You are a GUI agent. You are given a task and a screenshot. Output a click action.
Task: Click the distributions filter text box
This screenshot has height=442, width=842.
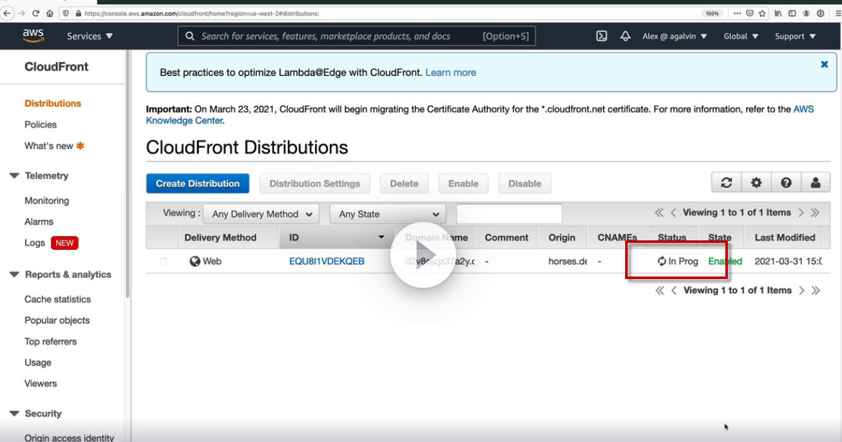[x=509, y=214]
